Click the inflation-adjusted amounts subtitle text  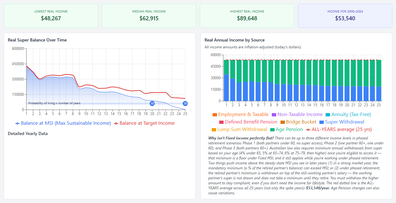pos(253,47)
